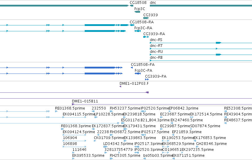Click EST RE01368.5prime
This screenshot has width=252, height=160.
tap(70, 108)
